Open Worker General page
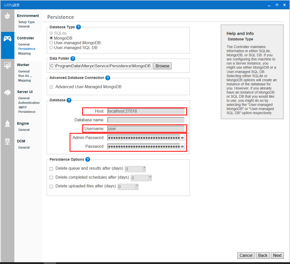Image resolution: width=290 pixels, height=264 pixels. tap(24, 71)
